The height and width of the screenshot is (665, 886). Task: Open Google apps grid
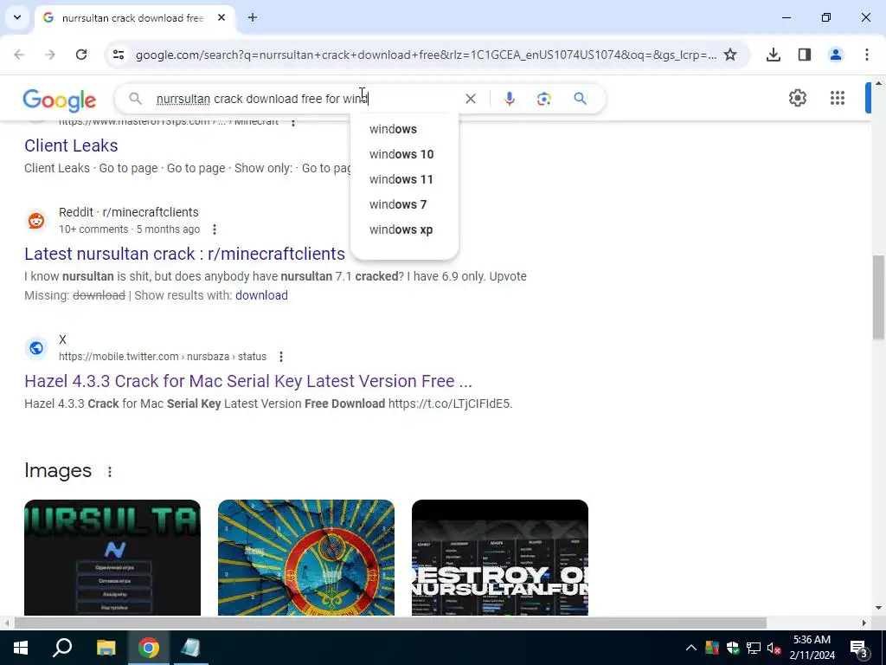coord(837,99)
